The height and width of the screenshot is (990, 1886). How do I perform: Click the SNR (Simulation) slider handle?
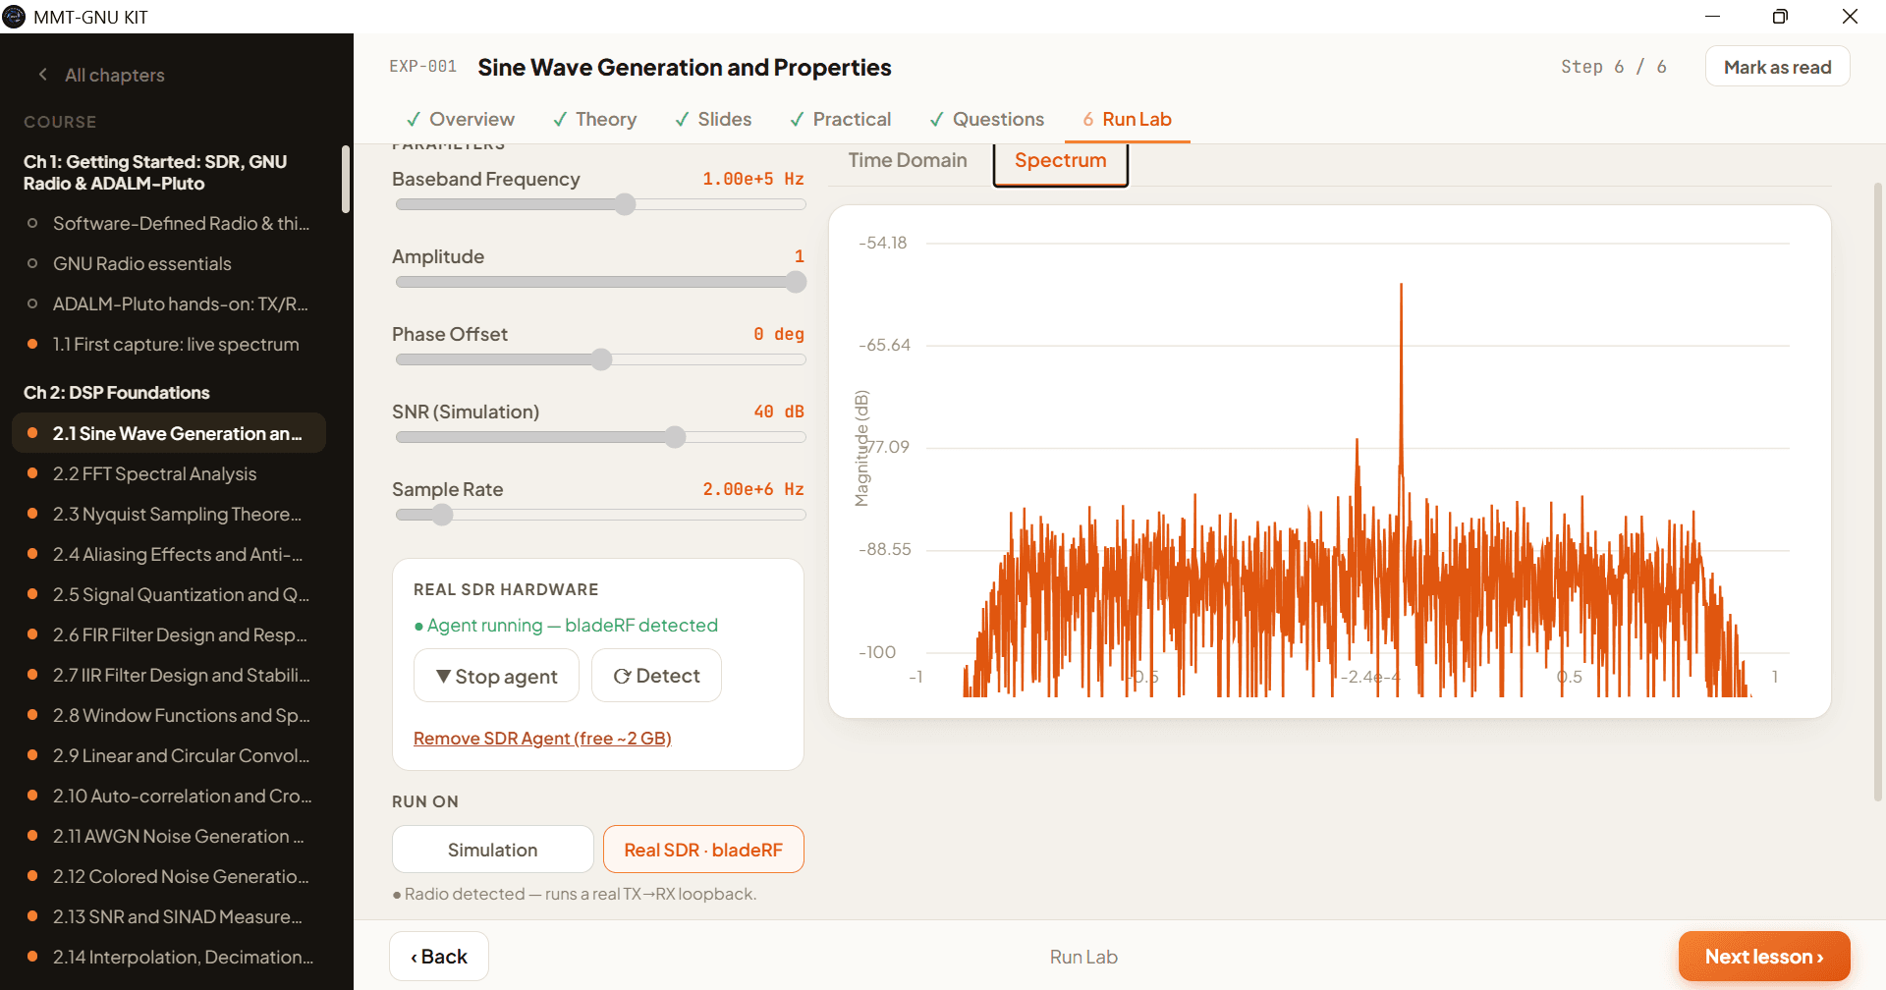[x=675, y=437]
